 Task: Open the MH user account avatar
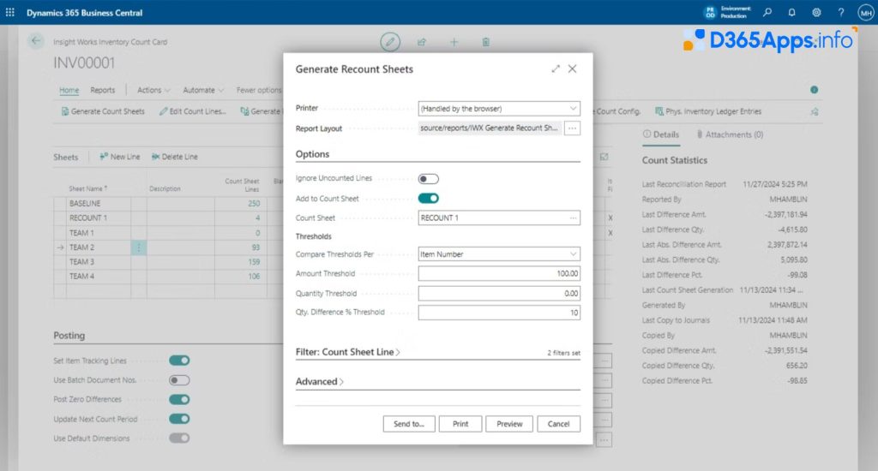point(866,12)
